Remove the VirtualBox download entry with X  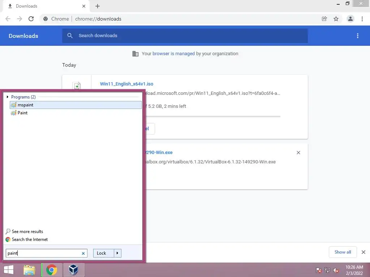(x=298, y=153)
